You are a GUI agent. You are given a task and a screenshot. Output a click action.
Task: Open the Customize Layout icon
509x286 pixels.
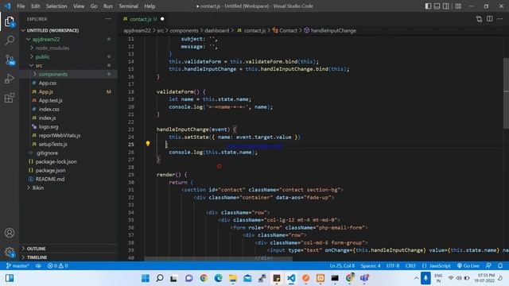458,6
